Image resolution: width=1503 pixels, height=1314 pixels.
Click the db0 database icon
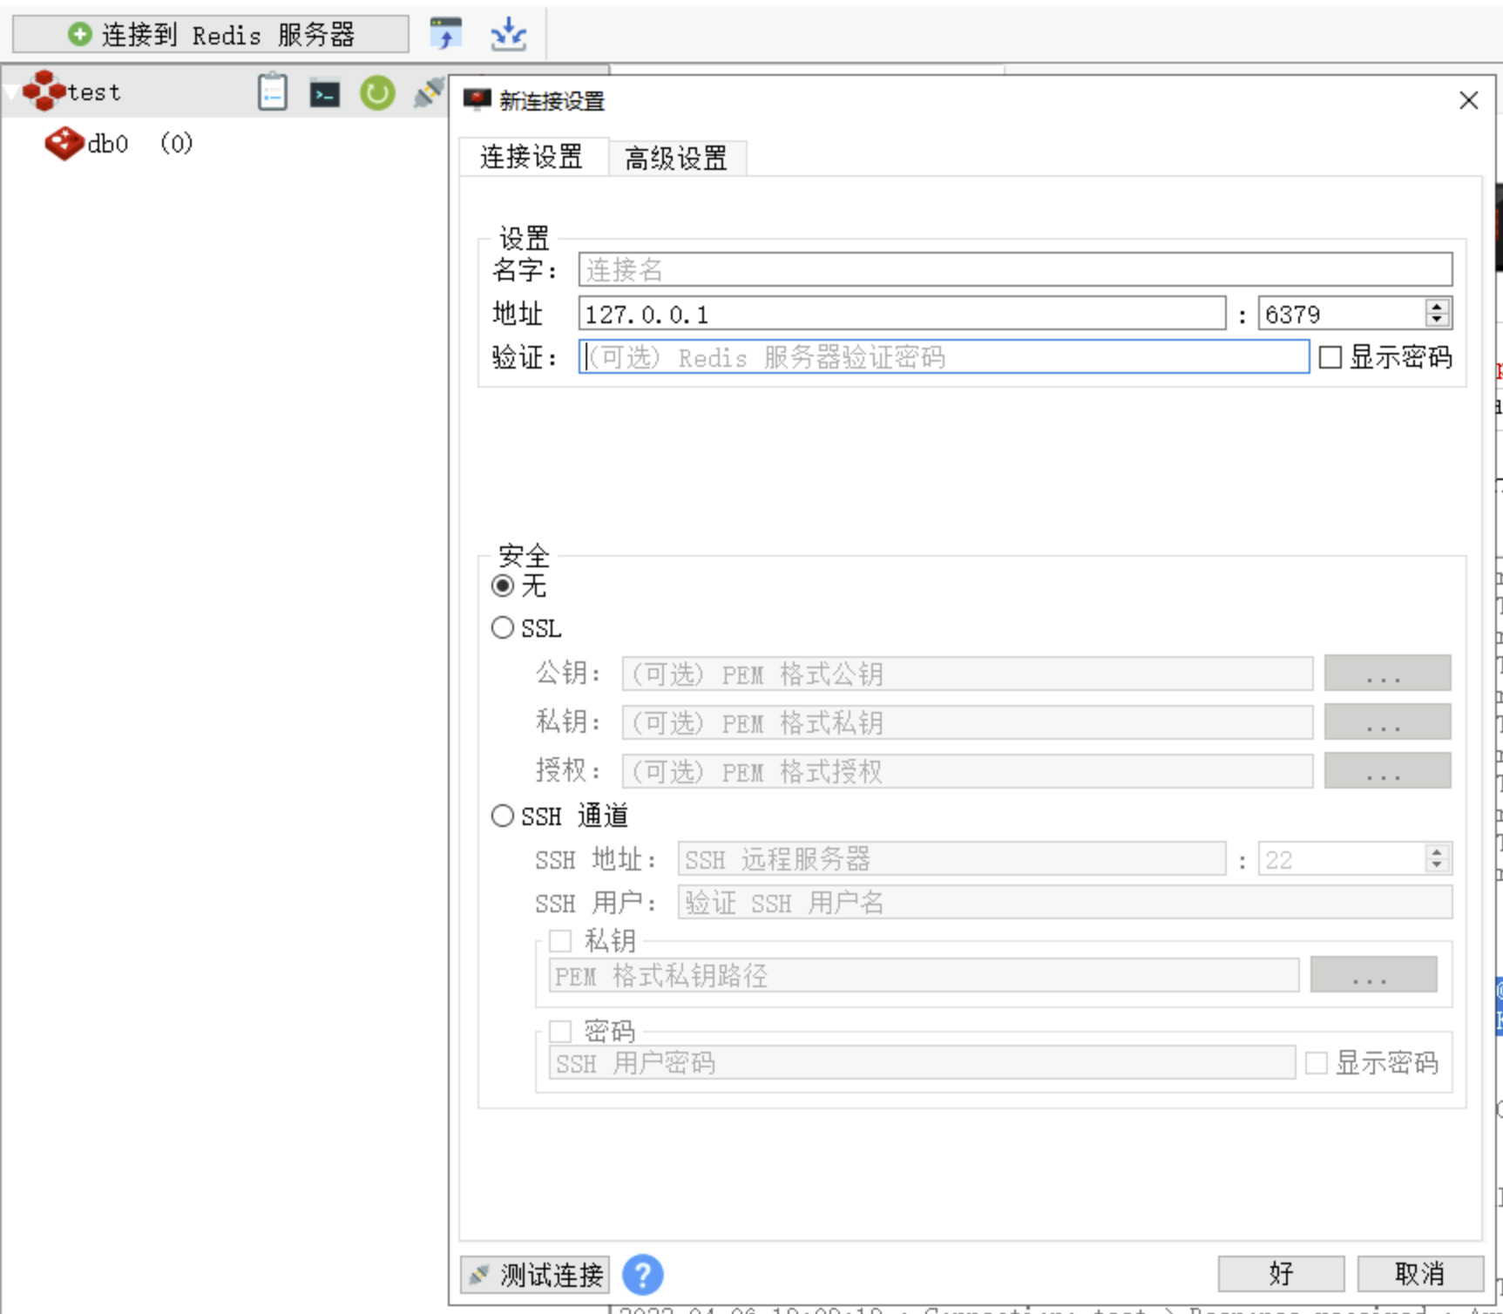(64, 143)
